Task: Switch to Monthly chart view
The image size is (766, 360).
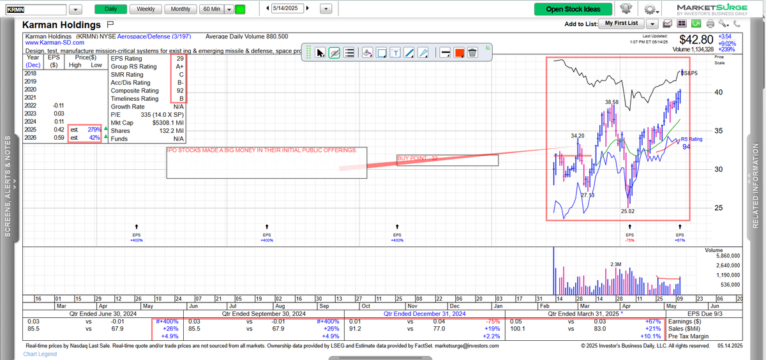Action: coord(180,10)
